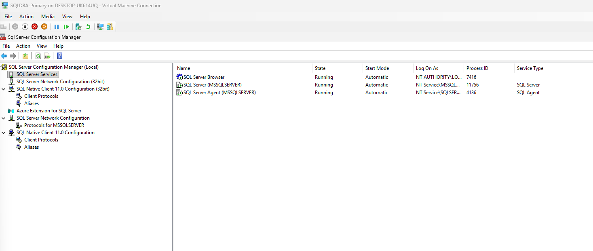The width and height of the screenshot is (593, 251).
Task: Open the Configuration Manager View menu
Action: [x=42, y=46]
